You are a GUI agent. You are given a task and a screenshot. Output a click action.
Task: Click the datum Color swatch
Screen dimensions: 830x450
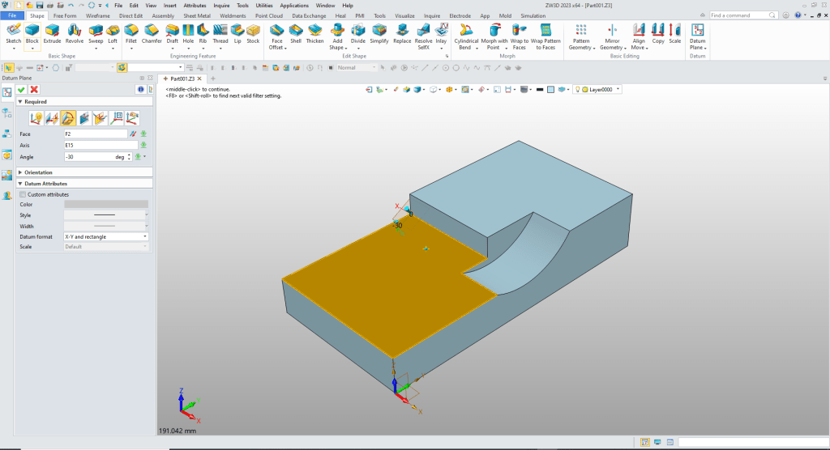point(105,204)
